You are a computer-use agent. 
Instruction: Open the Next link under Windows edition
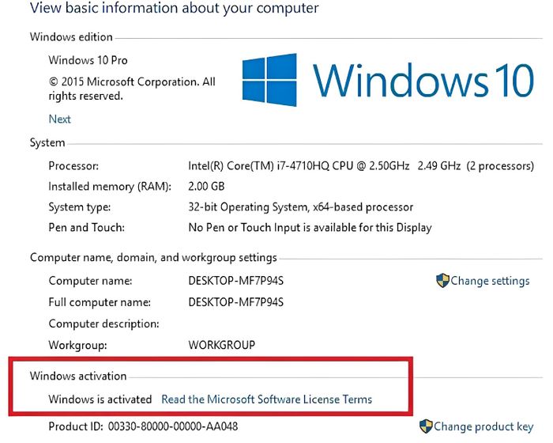click(59, 119)
